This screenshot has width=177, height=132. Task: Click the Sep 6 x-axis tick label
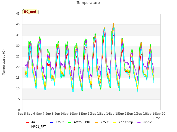31,114
